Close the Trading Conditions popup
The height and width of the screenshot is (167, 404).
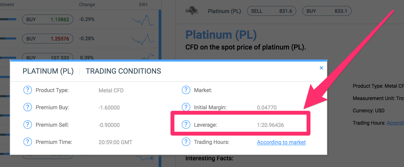click(x=321, y=68)
